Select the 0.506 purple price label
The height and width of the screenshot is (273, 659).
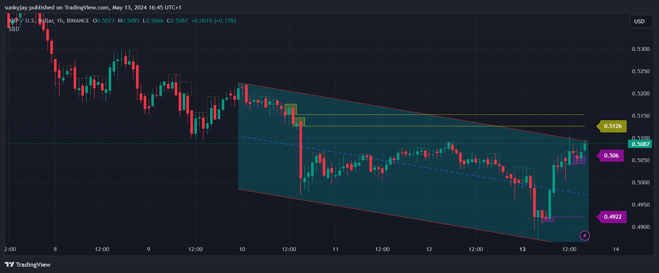click(x=611, y=156)
